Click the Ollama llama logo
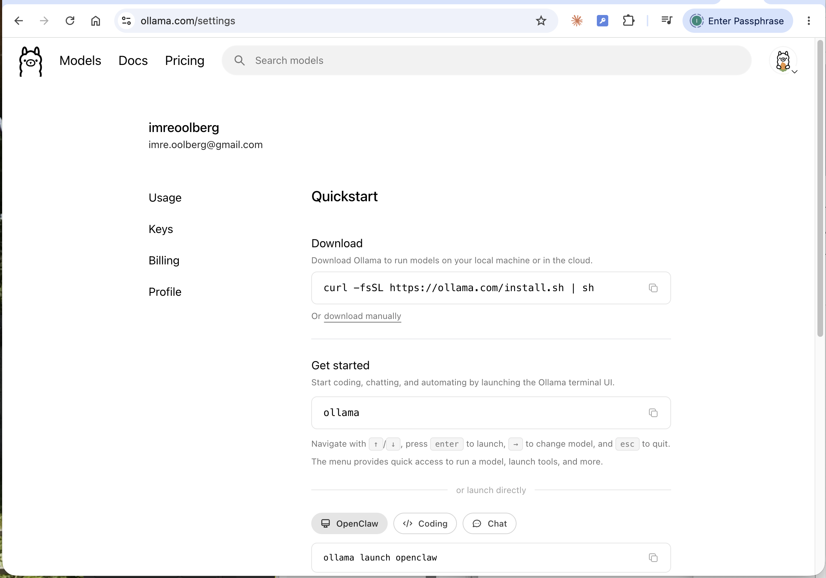 click(x=31, y=61)
